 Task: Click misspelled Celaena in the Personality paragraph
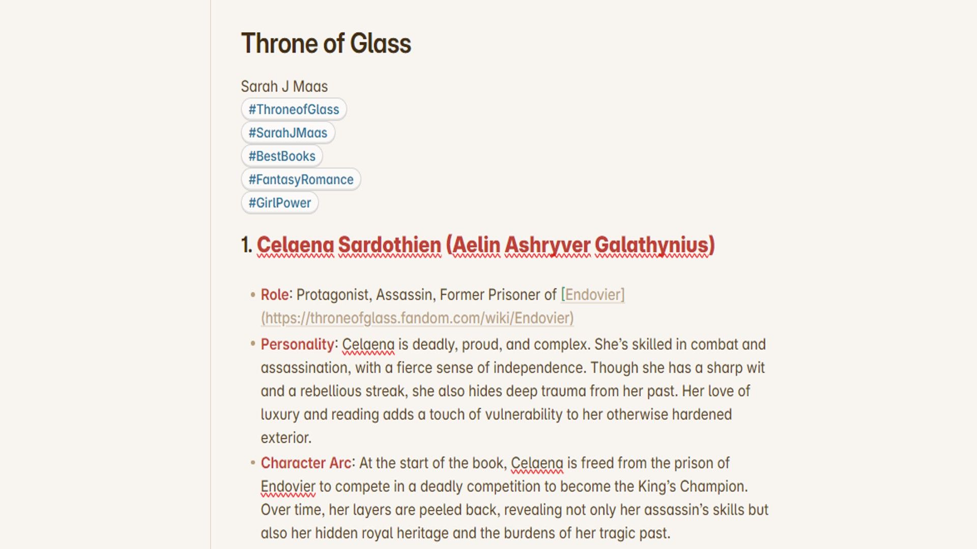tap(368, 345)
